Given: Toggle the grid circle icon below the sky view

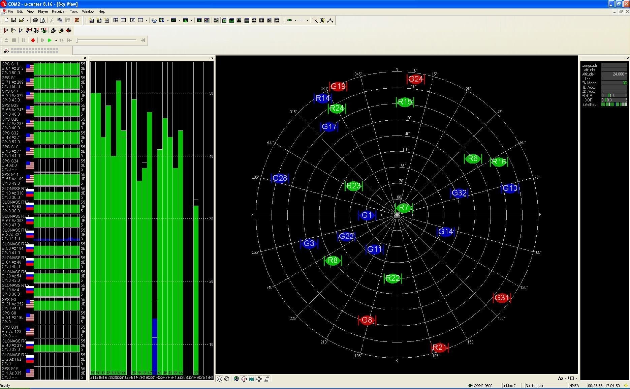Looking at the screenshot, I should [220, 379].
